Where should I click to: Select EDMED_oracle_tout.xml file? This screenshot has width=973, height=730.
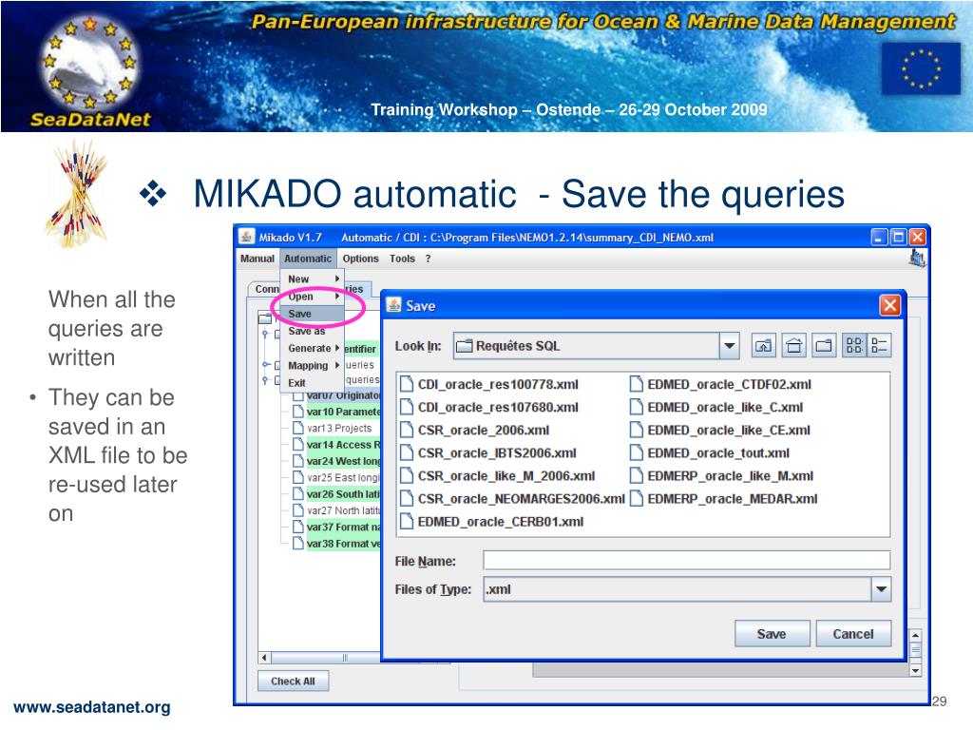click(711, 453)
